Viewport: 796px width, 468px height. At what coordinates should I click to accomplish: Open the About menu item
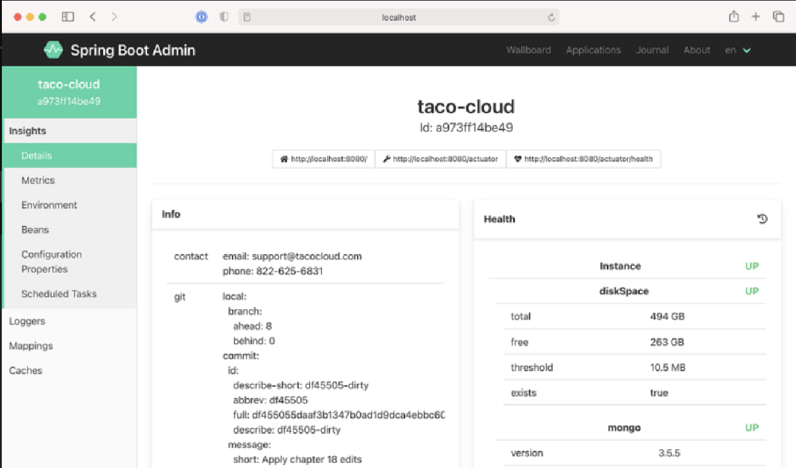tap(697, 50)
